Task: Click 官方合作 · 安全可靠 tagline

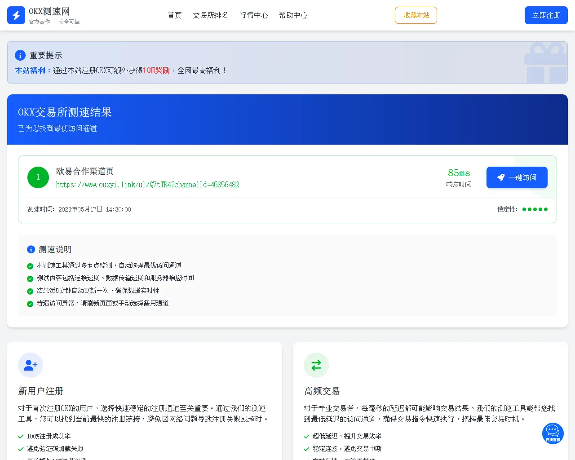Action: point(54,22)
